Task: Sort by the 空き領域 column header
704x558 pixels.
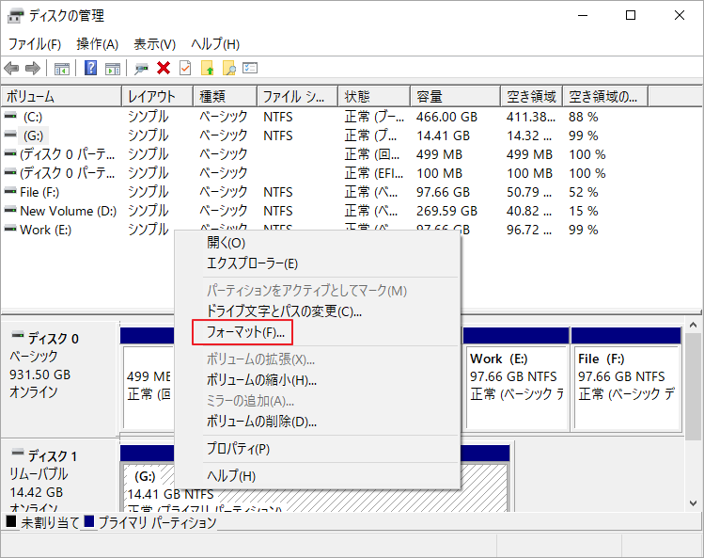Action: click(x=532, y=97)
